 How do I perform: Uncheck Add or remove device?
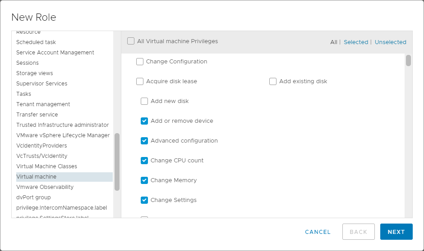[x=144, y=121]
